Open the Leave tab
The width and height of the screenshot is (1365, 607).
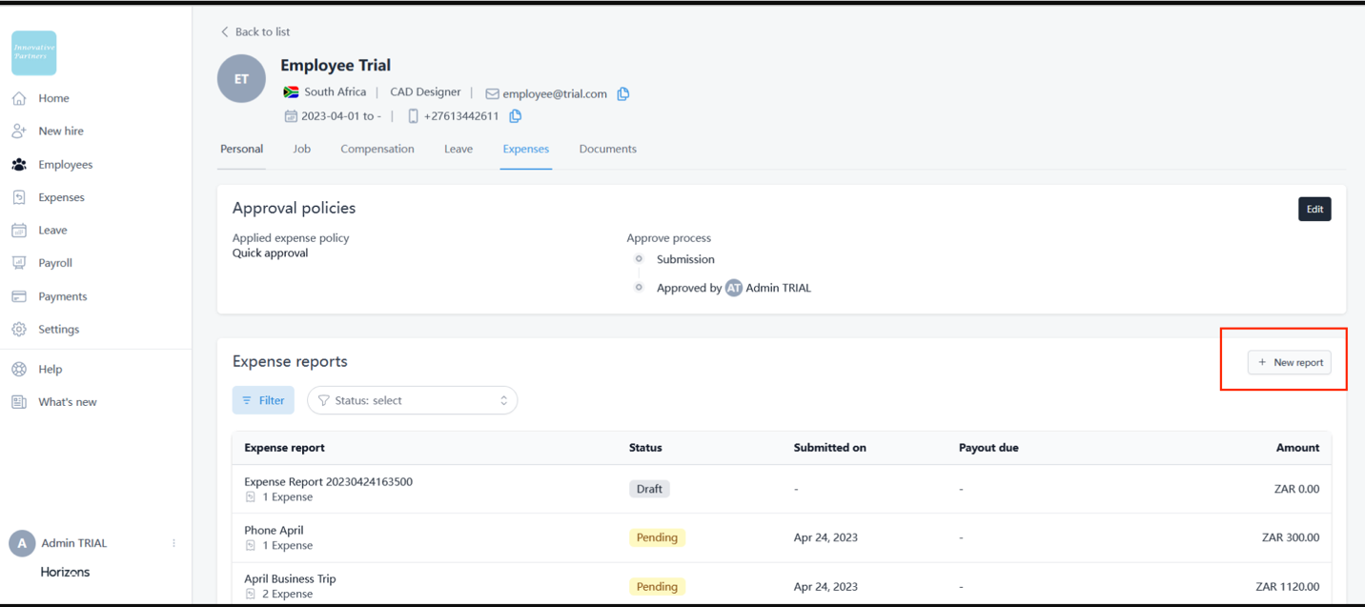458,149
